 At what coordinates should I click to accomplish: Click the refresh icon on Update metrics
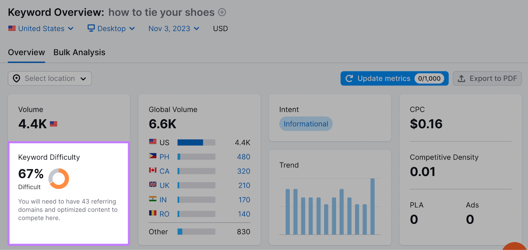[x=349, y=78]
